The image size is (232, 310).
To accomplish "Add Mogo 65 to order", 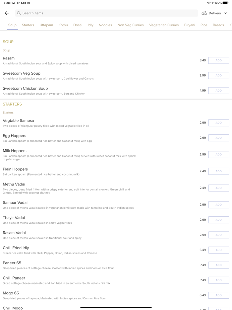I will coord(218,295).
